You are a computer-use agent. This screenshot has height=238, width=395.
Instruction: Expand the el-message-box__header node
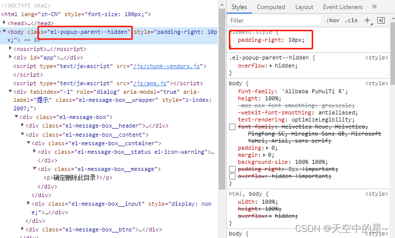pyautogui.click(x=22, y=125)
